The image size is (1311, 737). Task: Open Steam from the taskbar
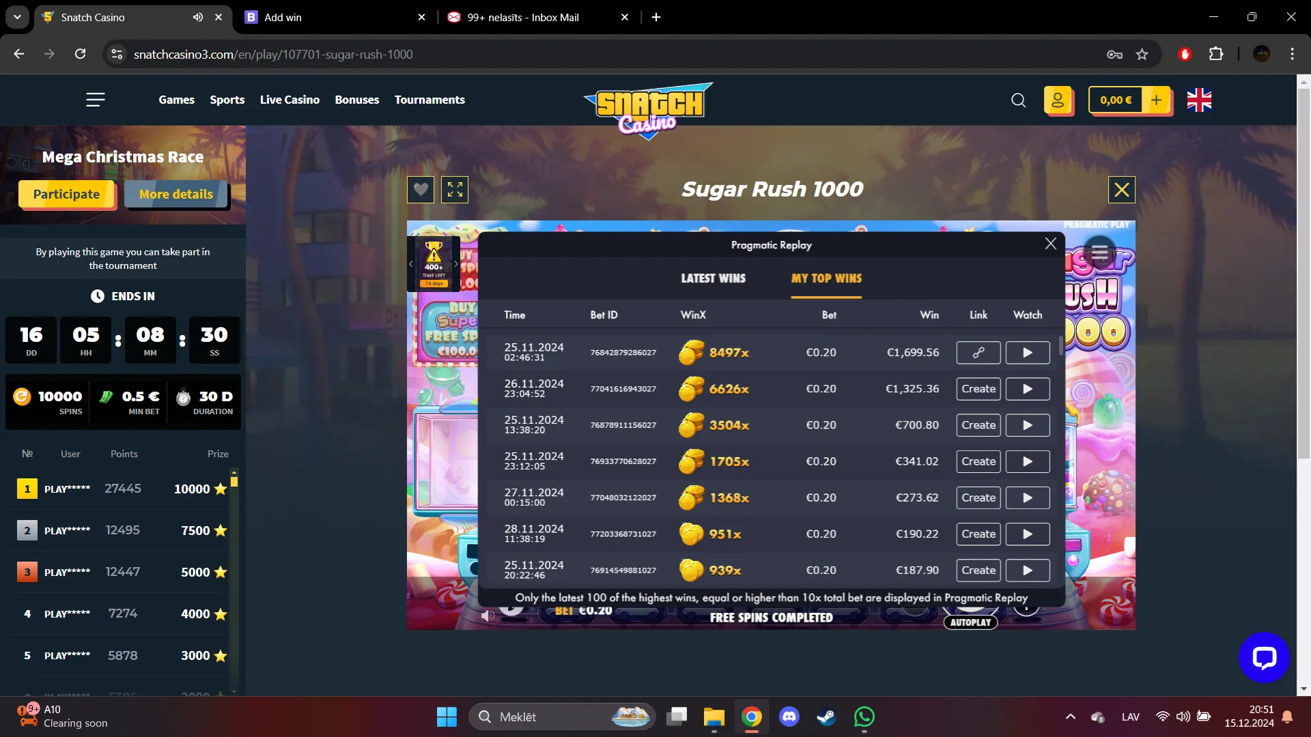(x=826, y=717)
